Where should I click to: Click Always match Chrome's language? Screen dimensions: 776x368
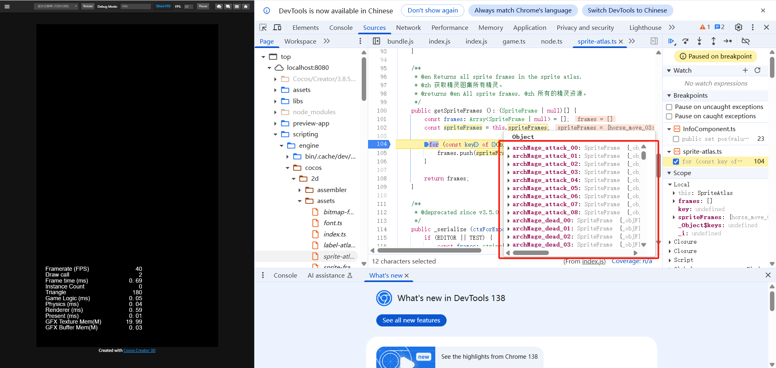(523, 10)
